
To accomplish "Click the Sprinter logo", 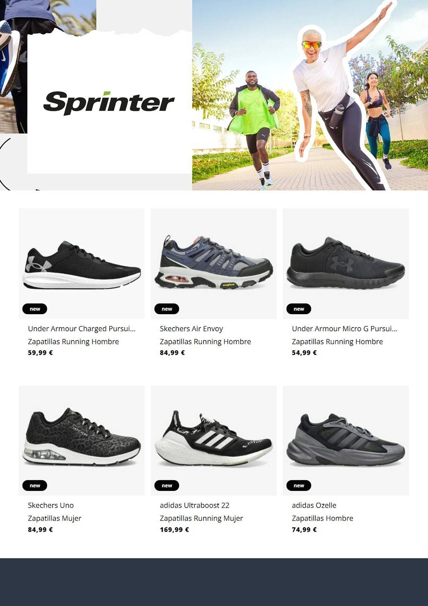I will point(109,103).
